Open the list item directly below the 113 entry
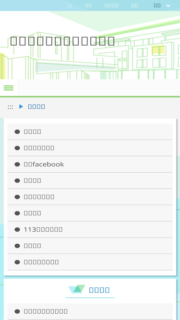This screenshot has width=180, height=320. pyautogui.click(x=90, y=246)
